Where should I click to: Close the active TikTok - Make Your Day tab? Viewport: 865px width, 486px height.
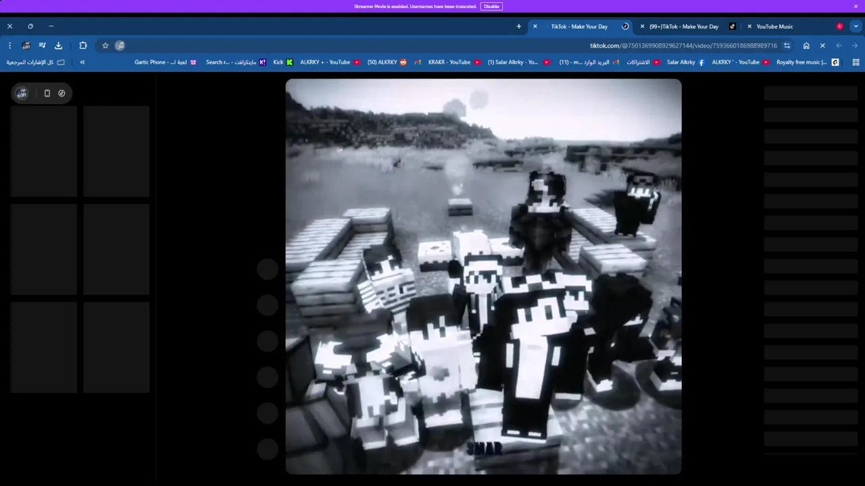click(x=535, y=26)
